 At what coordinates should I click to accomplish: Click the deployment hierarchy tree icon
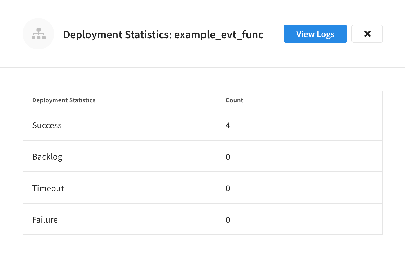(39, 34)
